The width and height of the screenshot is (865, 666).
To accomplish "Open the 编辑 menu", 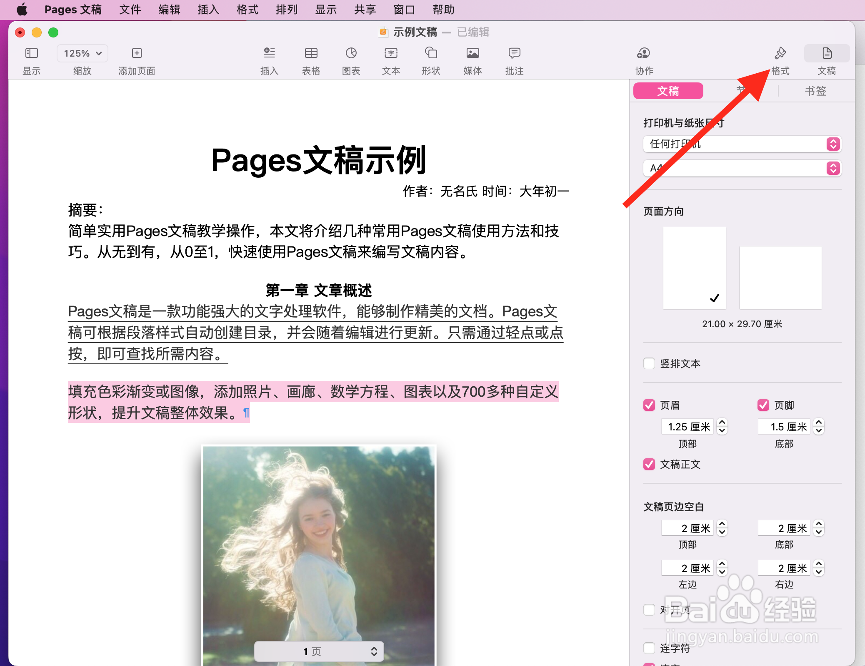I will 169,9.
